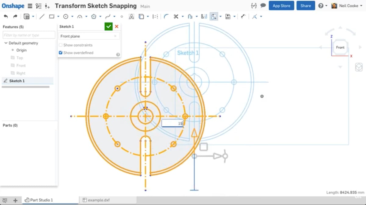
Task: Open the comments speech bubble icon
Action: (263, 6)
